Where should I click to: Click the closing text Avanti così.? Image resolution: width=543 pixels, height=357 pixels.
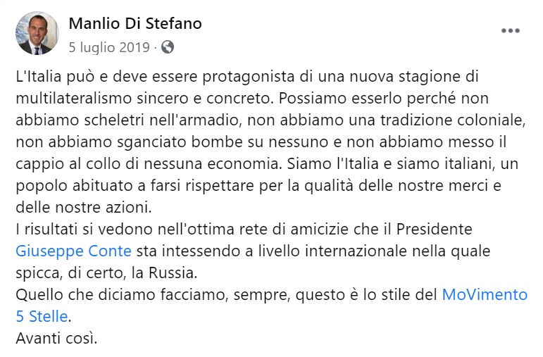pos(56,338)
